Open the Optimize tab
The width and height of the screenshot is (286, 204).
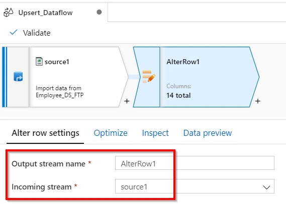click(x=111, y=133)
